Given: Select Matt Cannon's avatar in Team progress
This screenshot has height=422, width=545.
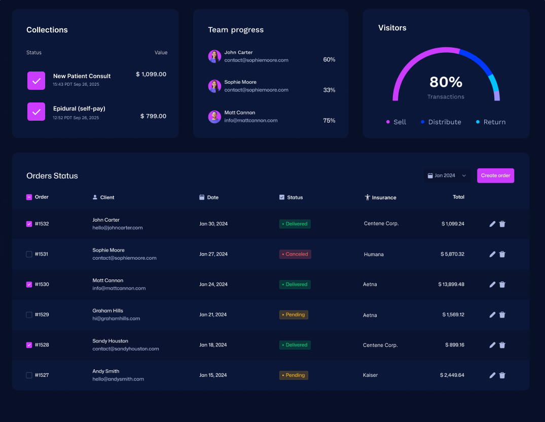Looking at the screenshot, I should tap(214, 117).
